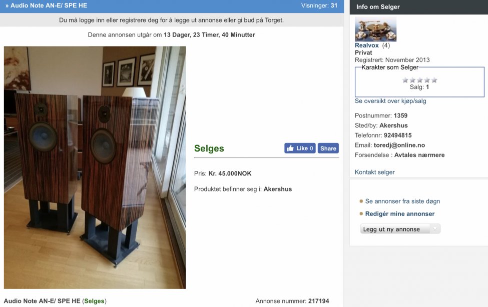Click the Info om Selger panel header

click(418, 7)
